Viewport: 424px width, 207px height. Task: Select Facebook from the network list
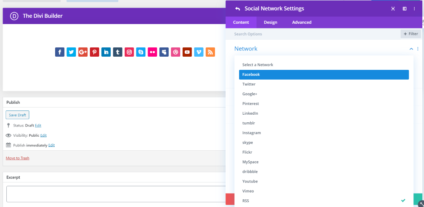click(324, 75)
